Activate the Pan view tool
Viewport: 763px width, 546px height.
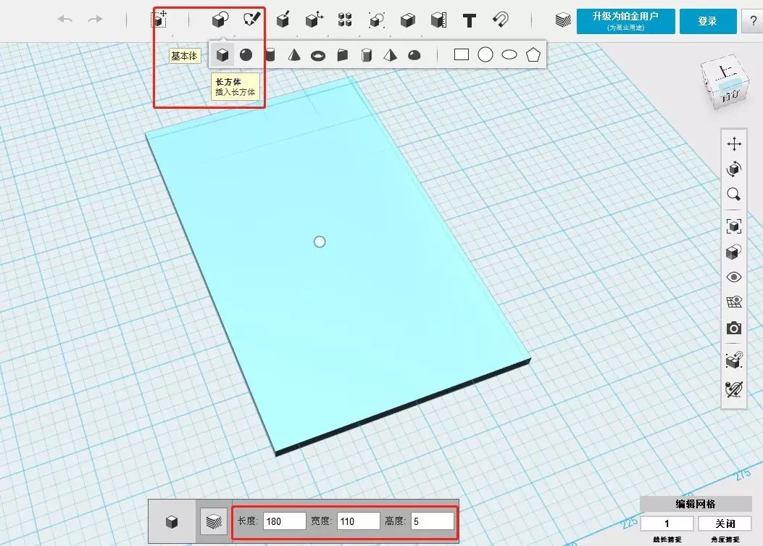point(734,144)
